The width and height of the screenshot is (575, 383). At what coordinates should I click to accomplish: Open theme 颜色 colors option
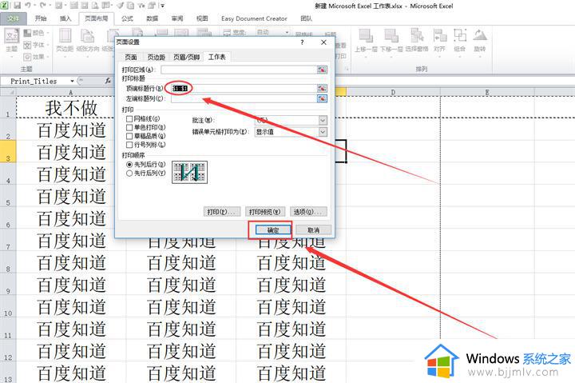pyautogui.click(x=35, y=33)
